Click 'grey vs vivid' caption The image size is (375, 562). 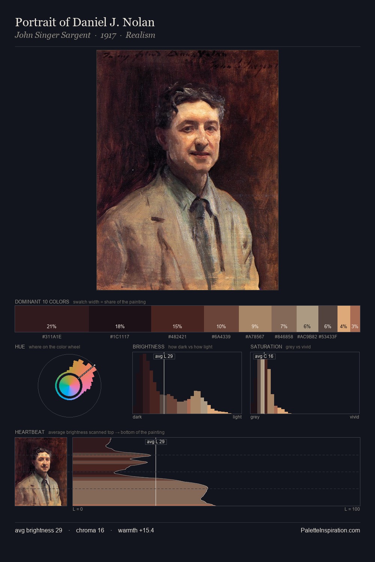298,347
